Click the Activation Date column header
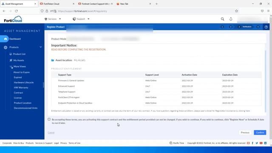The width and height of the screenshot is (272, 153). pyautogui.click(x=189, y=75)
